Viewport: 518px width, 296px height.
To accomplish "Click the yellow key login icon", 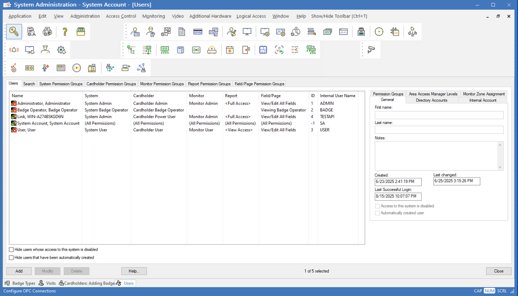I will pyautogui.click(x=14, y=32).
